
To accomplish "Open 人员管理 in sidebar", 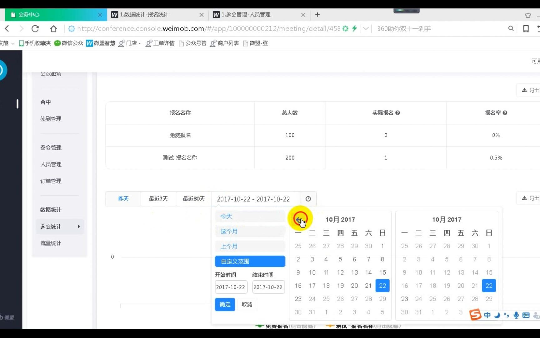I will 51,164.
